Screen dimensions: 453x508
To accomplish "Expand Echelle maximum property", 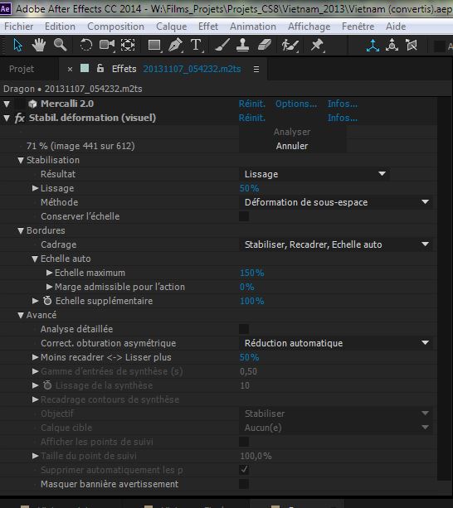I will tap(49, 273).
